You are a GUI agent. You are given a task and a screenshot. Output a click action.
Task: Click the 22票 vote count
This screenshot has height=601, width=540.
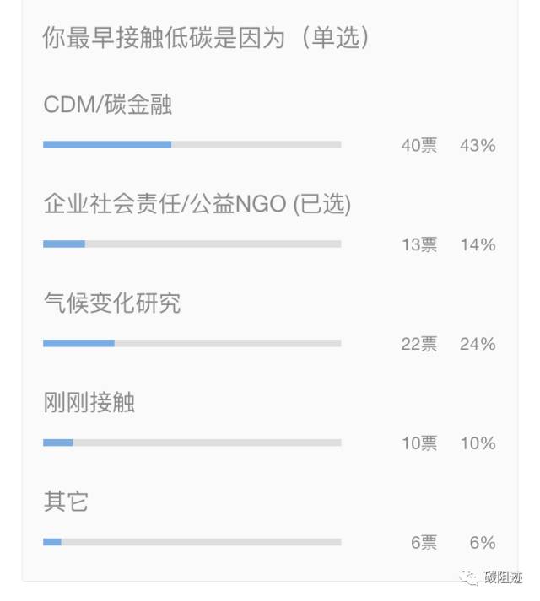click(418, 344)
